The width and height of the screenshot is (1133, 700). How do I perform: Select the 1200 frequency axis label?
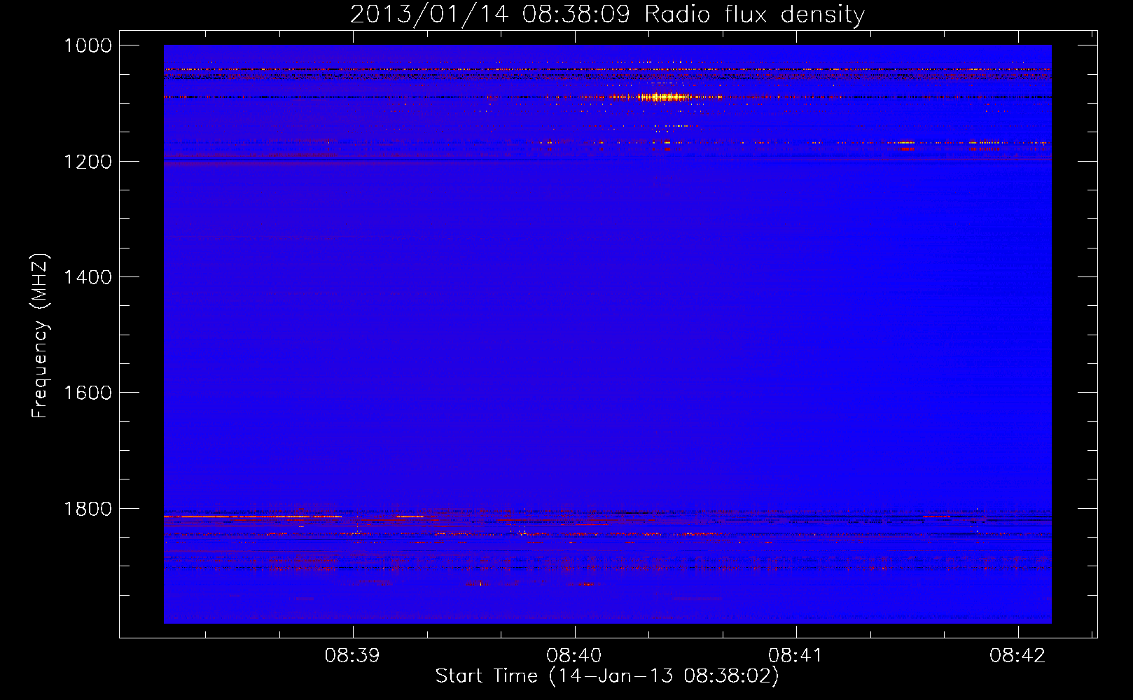[88, 162]
